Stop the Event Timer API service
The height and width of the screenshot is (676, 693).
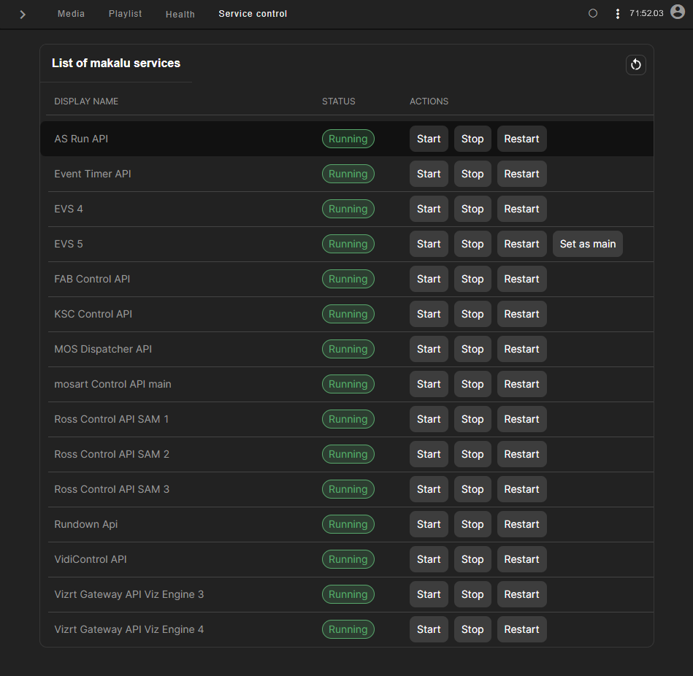(472, 174)
